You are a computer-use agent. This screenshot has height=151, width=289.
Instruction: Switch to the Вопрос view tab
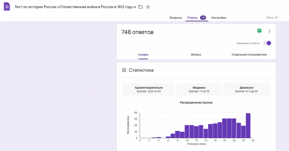(x=196, y=55)
